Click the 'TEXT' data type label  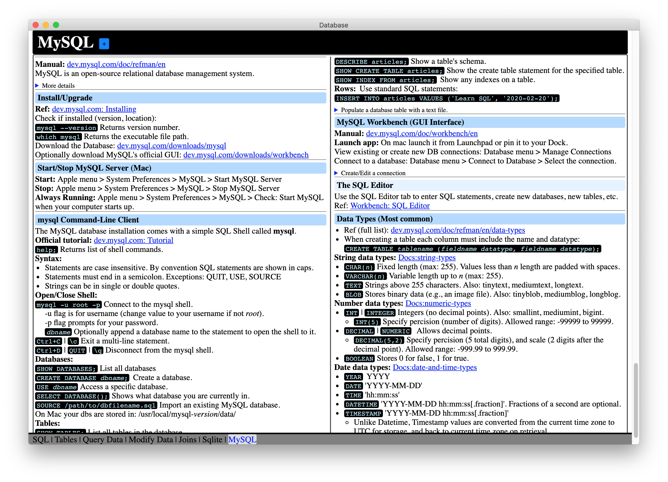353,285
